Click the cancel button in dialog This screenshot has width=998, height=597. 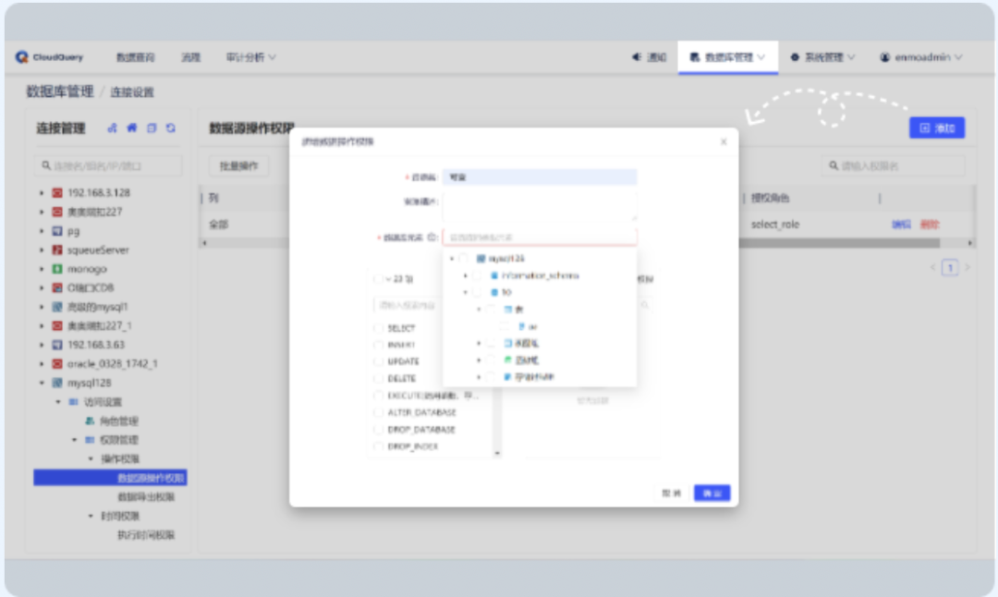coord(672,493)
